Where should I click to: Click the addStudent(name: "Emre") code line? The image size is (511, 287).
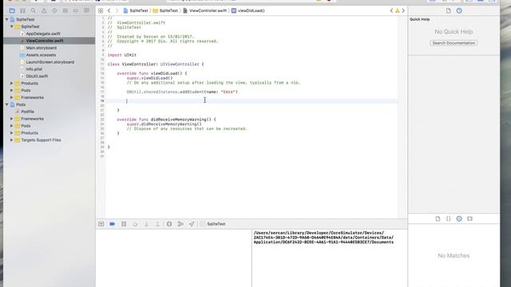pyautogui.click(x=182, y=92)
